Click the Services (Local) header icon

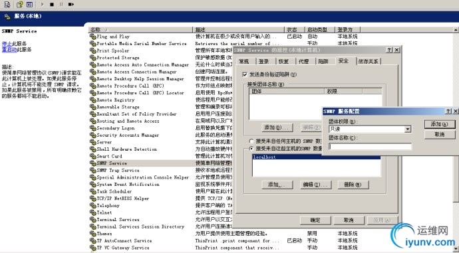(x=7, y=17)
